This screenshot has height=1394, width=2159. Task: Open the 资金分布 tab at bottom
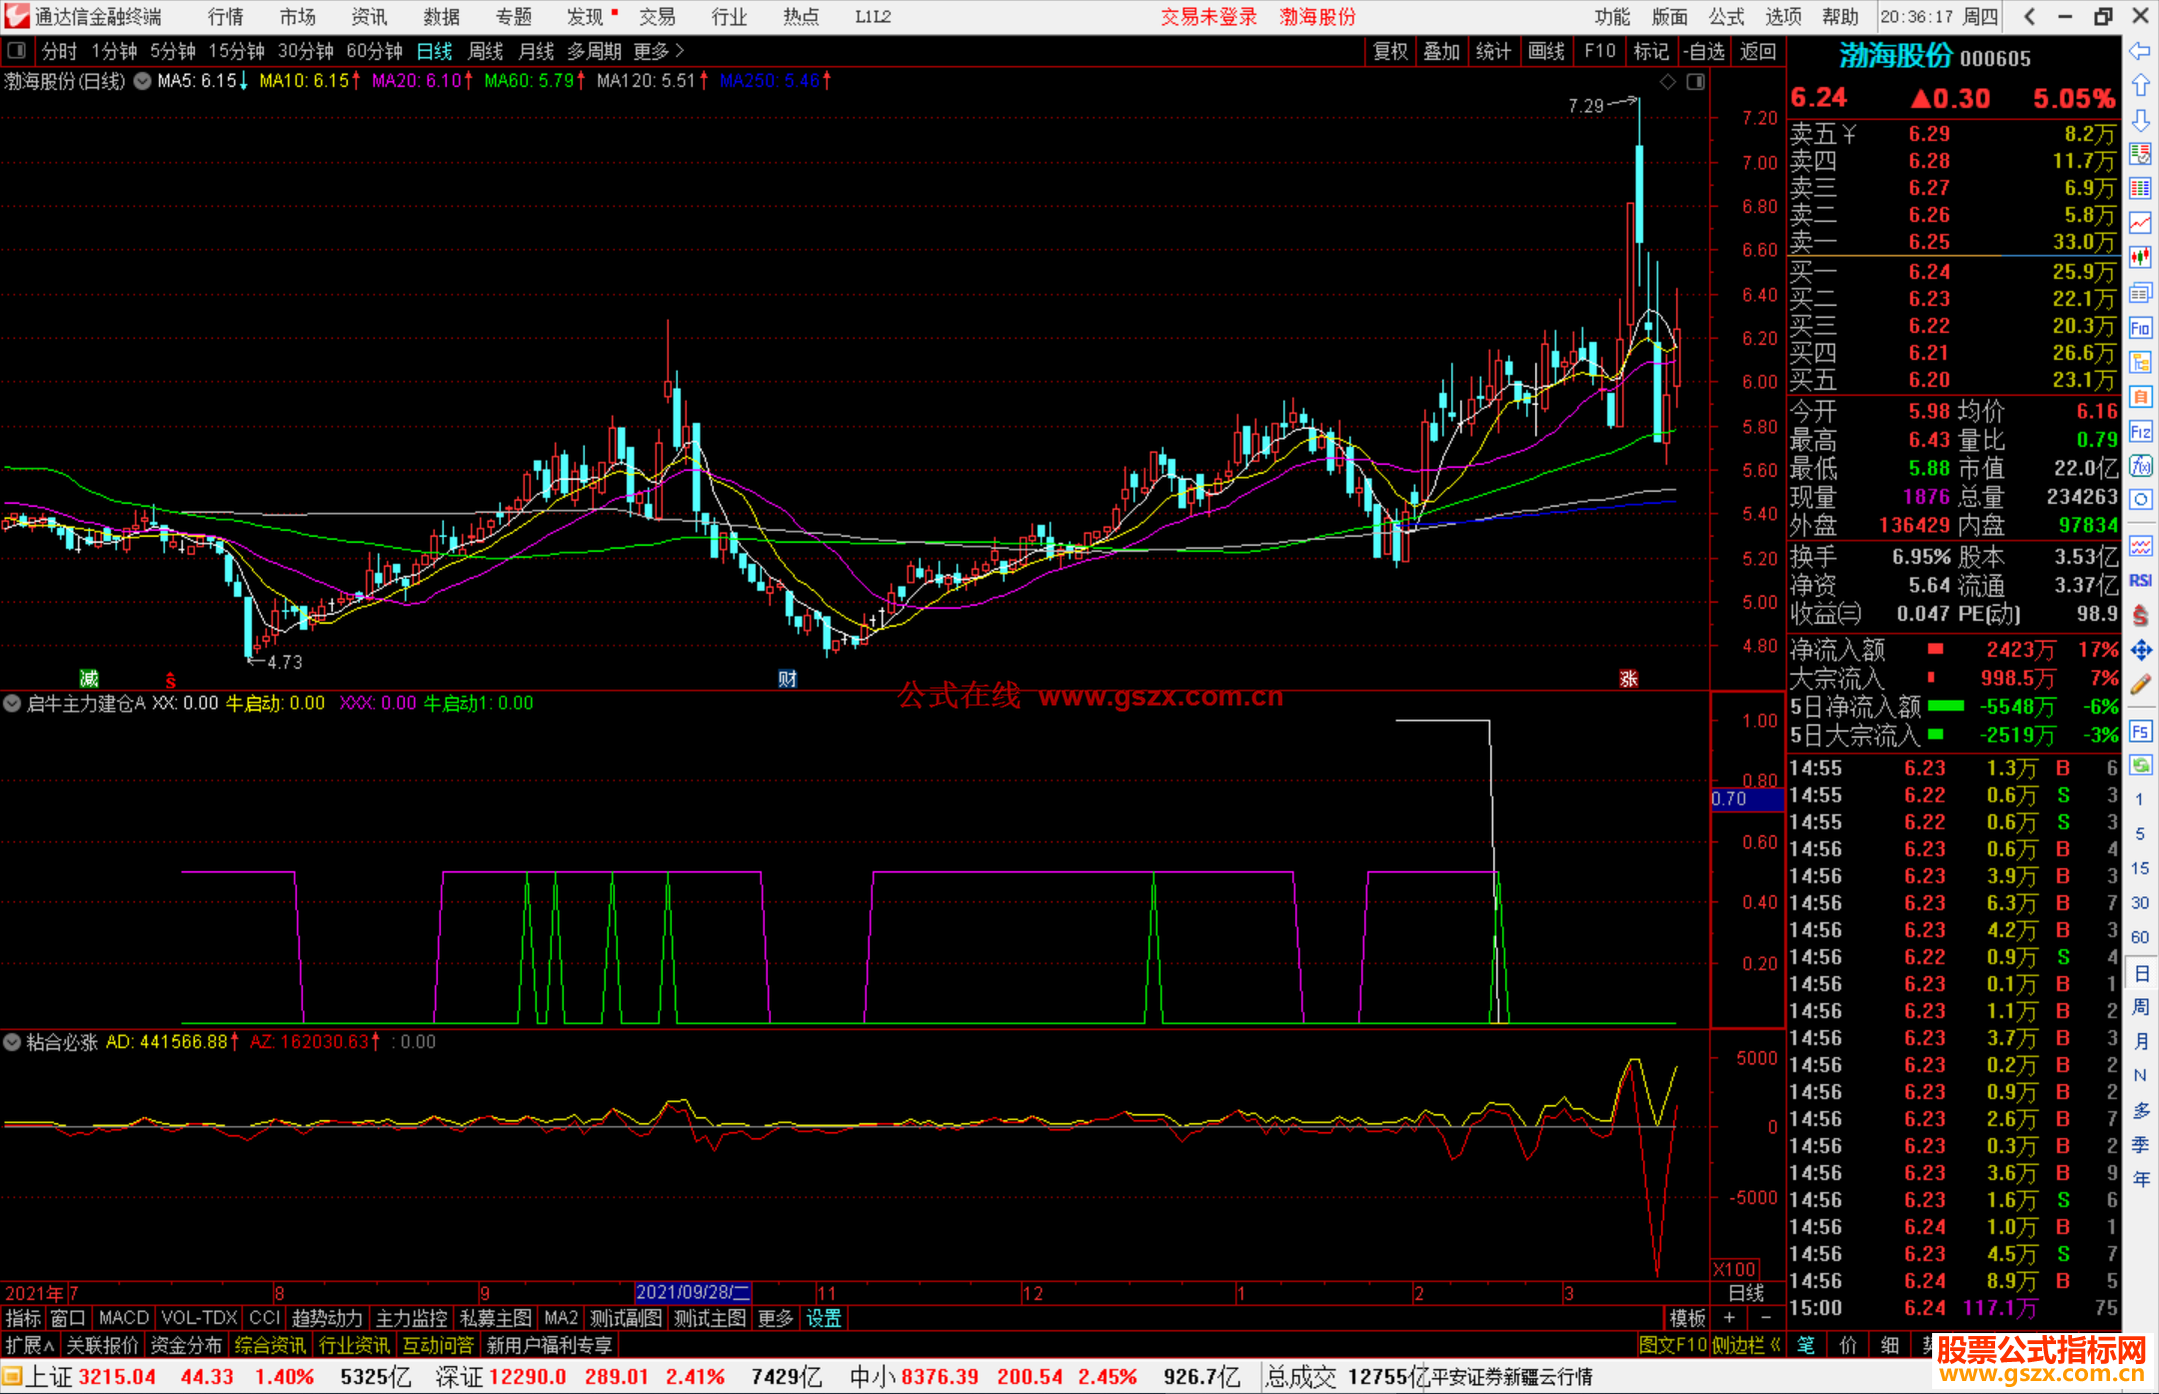tap(186, 1345)
